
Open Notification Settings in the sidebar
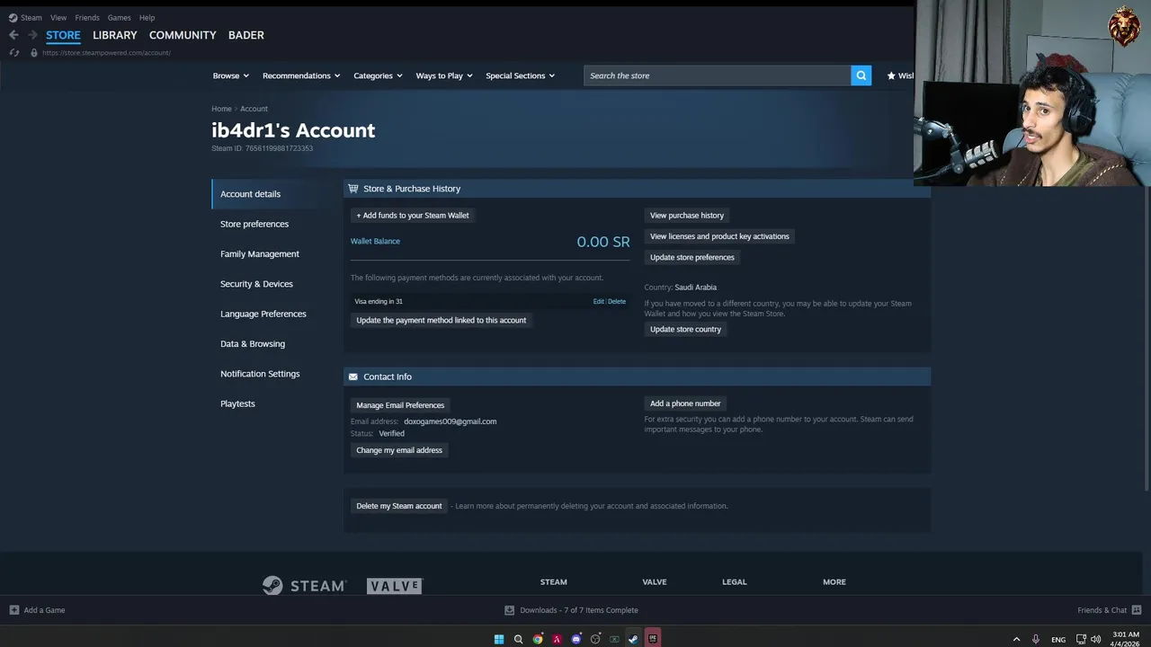[260, 374]
